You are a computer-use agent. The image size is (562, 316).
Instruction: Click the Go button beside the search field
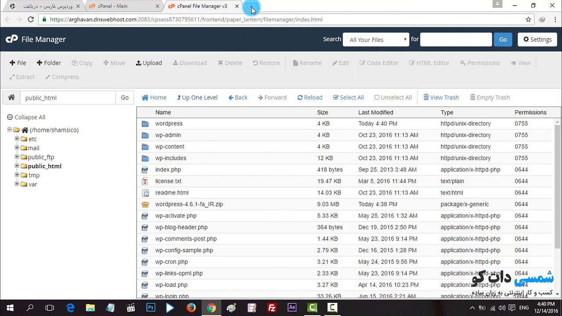[503, 39]
